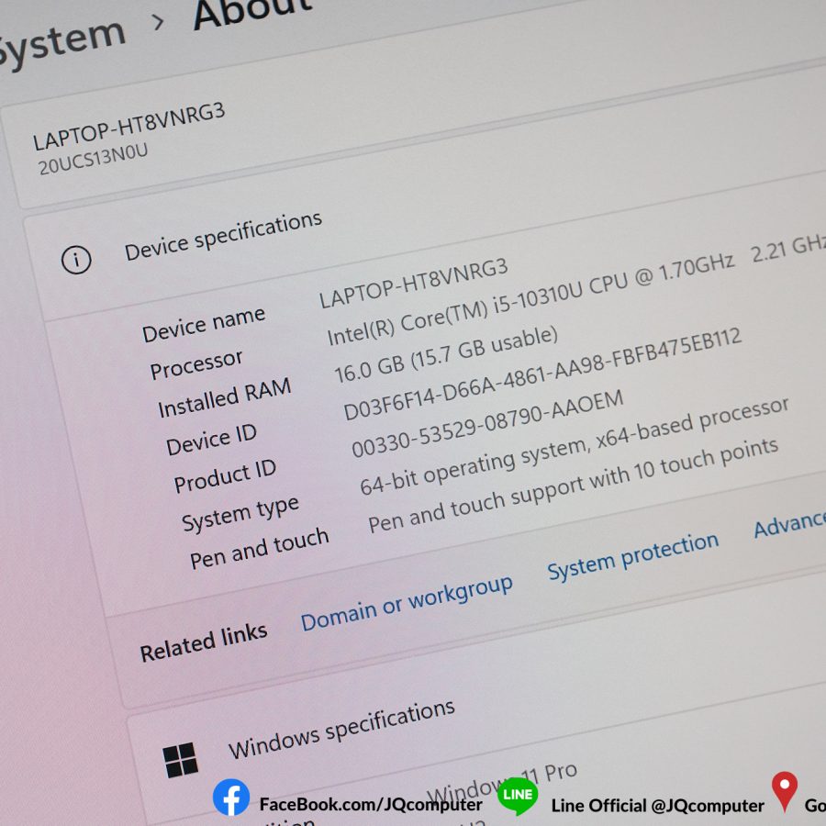The width and height of the screenshot is (826, 826).
Task: Select product ID 00330-53529-08790-AAOEM
Action: [487, 423]
